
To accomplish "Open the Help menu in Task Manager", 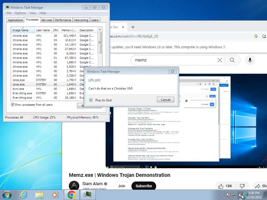I will point(43,13).
